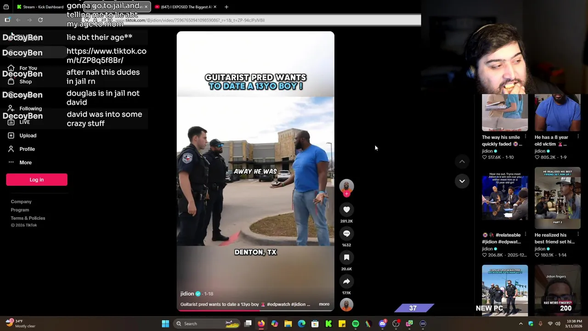Open Sticky Notes from the taskbar
This screenshot has height=331, width=588.
(342, 324)
